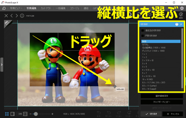Open the PhotoScape X home logo tab

tap(4, 8)
